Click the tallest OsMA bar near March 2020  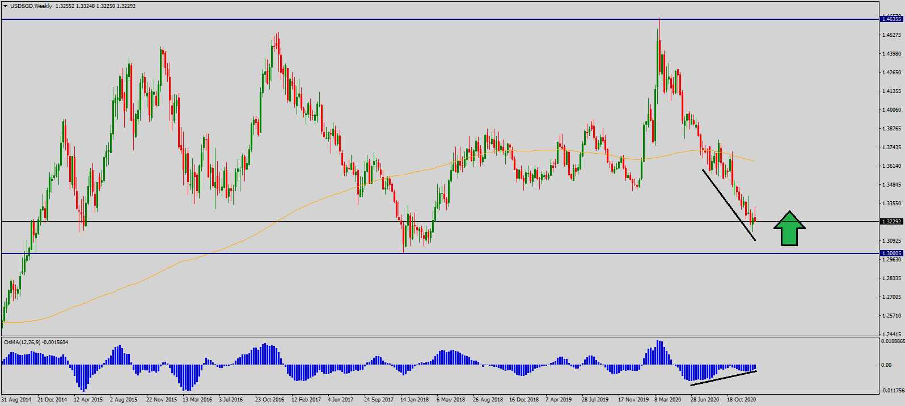[658, 352]
